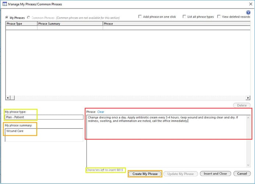
Task: Cancel the phrase dialog
Action: pyautogui.click(x=242, y=174)
